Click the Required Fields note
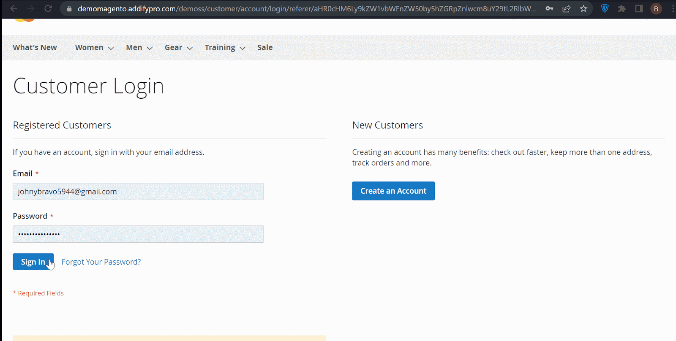The image size is (676, 341). point(38,293)
